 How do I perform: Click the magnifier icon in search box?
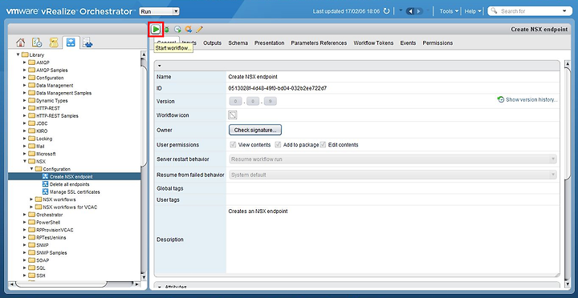point(495,11)
